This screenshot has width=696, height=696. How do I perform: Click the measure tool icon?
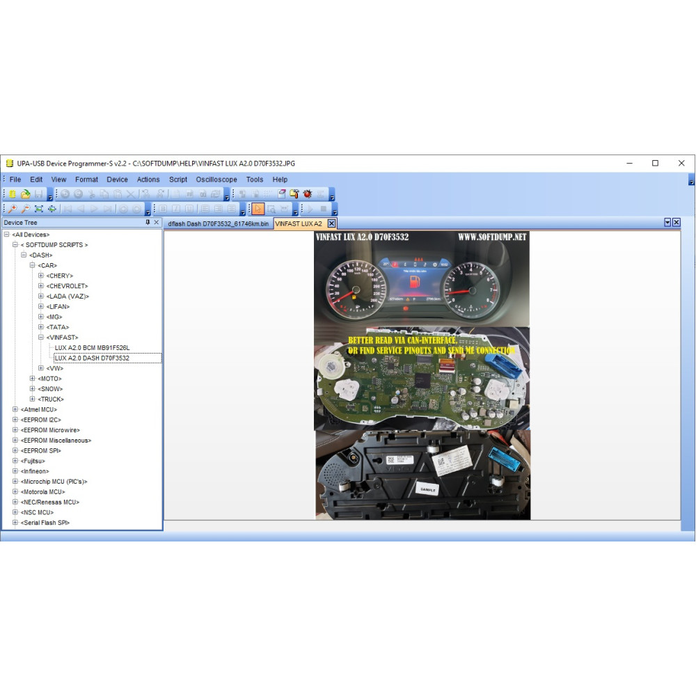coord(284,209)
